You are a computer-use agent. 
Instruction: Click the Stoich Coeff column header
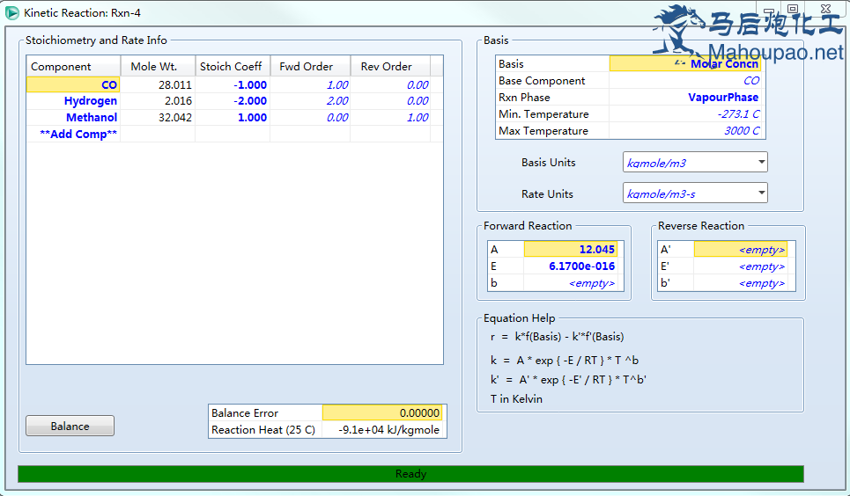pyautogui.click(x=231, y=67)
